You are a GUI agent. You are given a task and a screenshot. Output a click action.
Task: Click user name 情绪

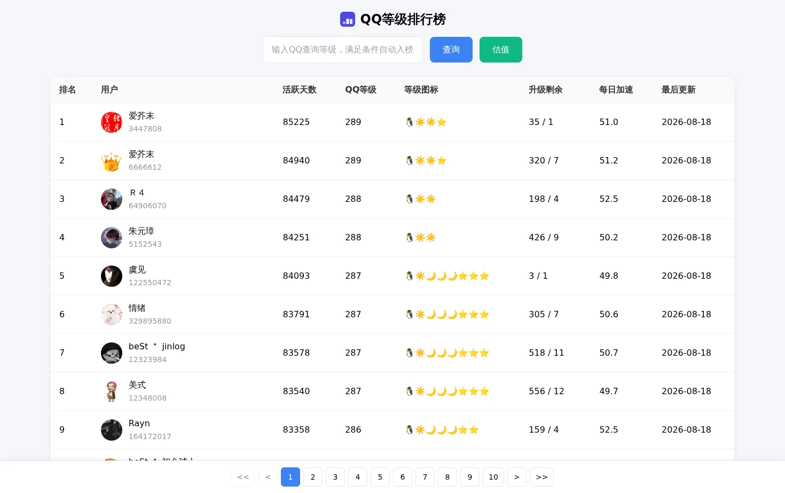pyautogui.click(x=137, y=308)
